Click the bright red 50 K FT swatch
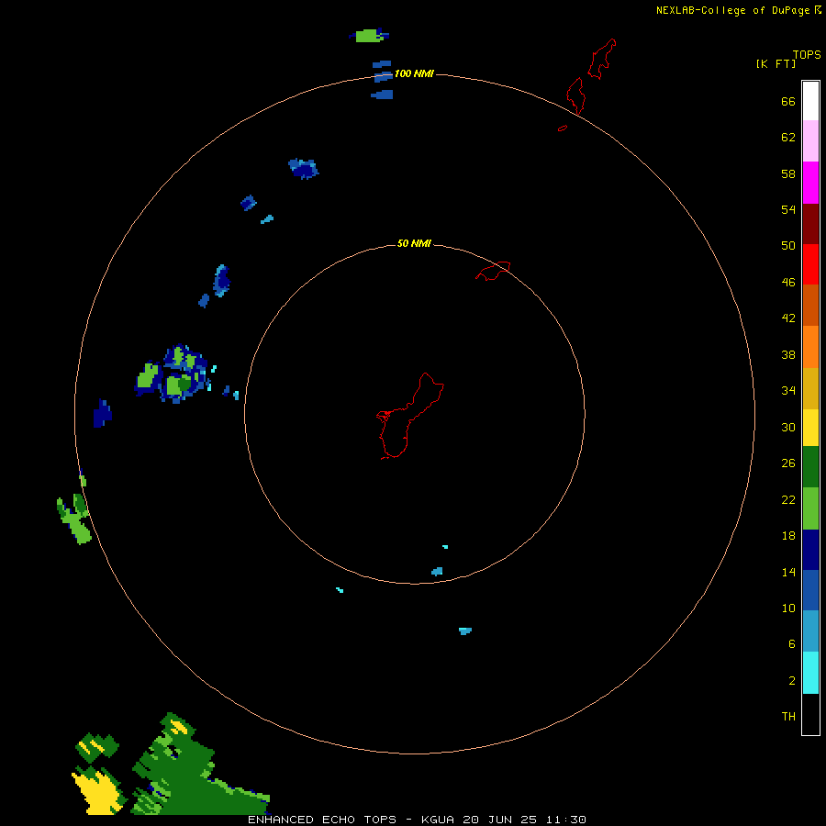The width and height of the screenshot is (826, 826). tap(810, 264)
